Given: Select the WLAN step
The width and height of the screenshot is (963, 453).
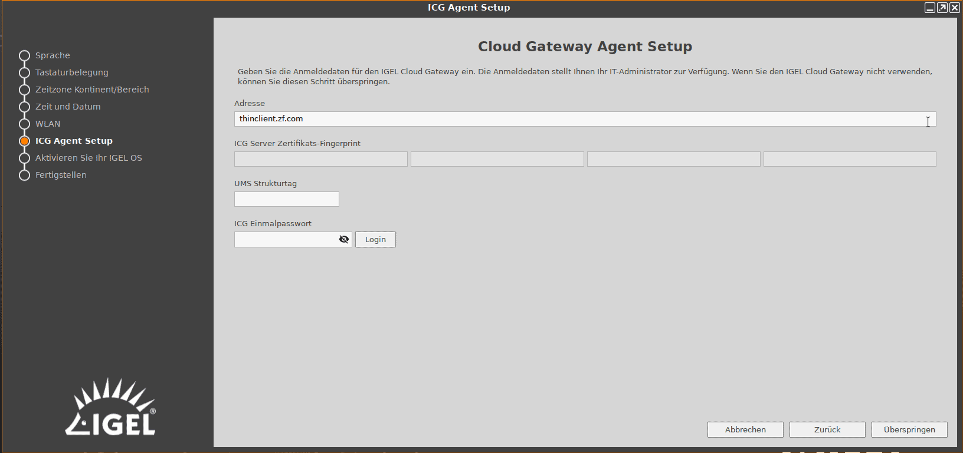Looking at the screenshot, I should [48, 124].
